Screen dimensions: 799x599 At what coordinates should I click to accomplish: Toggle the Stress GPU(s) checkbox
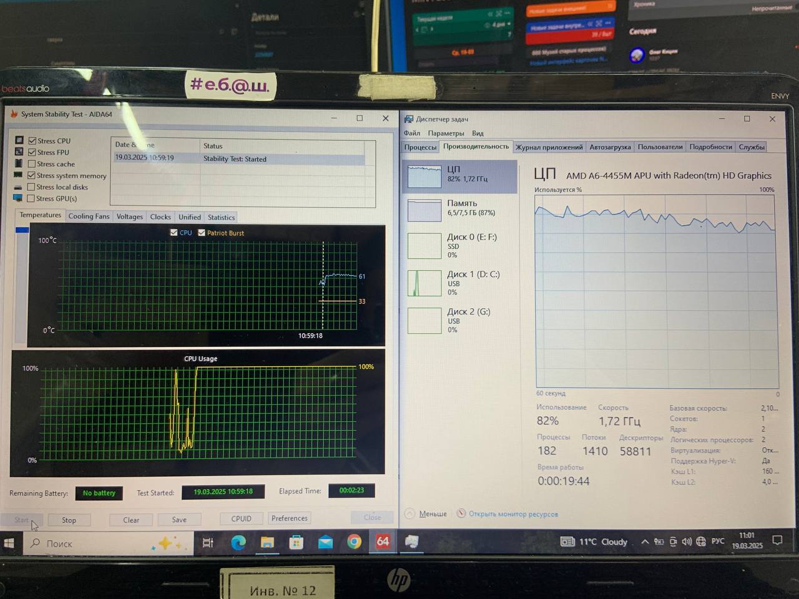tap(31, 198)
